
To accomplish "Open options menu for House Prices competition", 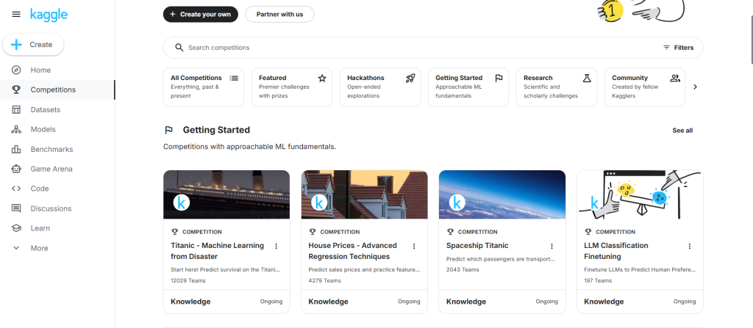I will point(414,247).
